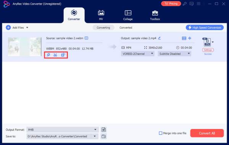Show source file info icon
The width and height of the screenshot is (229, 145).
87,38
